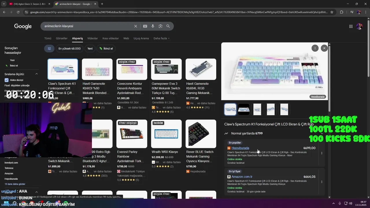Image resolution: width=370 pixels, height=208 pixels.
Task: Open the Google account profile avatar
Action: [x=359, y=26]
